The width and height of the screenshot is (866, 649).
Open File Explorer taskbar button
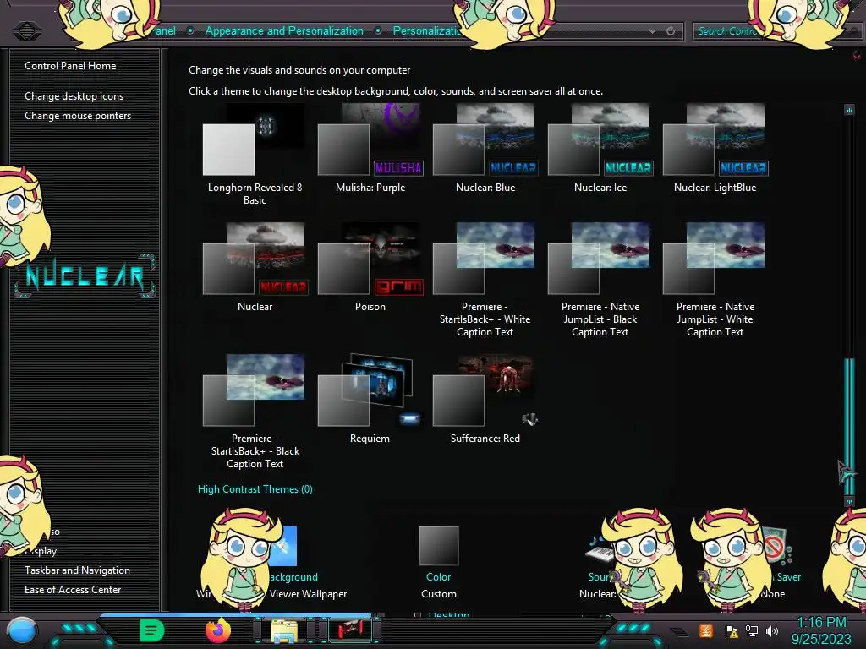tap(284, 630)
